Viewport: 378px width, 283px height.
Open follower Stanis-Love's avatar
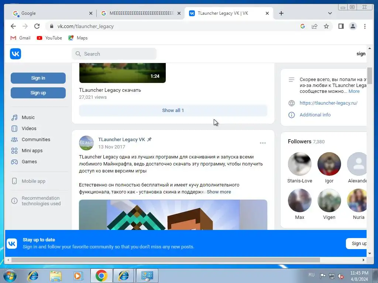pos(300,164)
